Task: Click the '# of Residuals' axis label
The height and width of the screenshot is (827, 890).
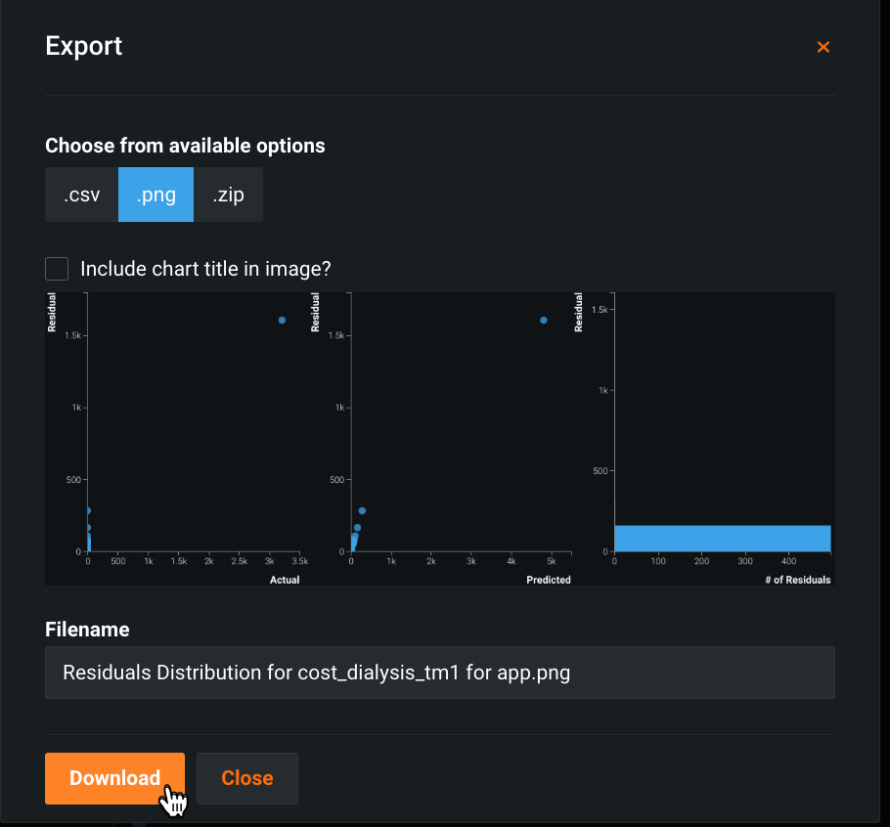Action: click(x=798, y=580)
